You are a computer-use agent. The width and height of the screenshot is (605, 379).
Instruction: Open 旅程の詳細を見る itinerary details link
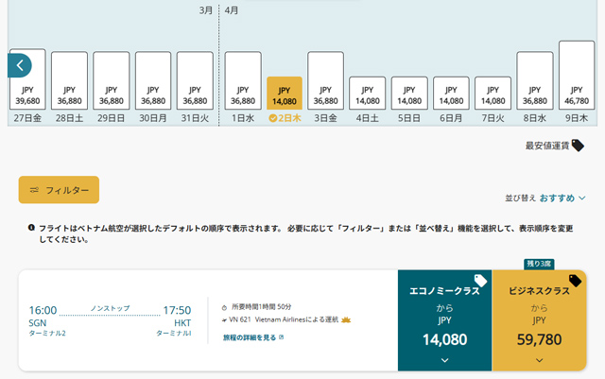tap(252, 337)
